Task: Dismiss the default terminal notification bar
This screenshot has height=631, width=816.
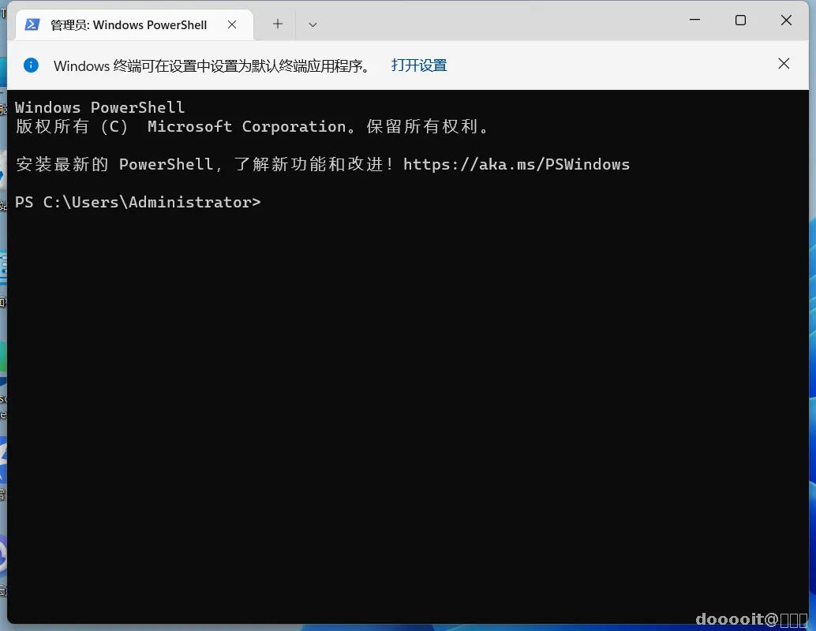Action: point(784,63)
